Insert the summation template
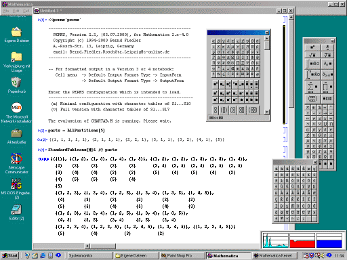The image size is (347, 260). [x=312, y=87]
